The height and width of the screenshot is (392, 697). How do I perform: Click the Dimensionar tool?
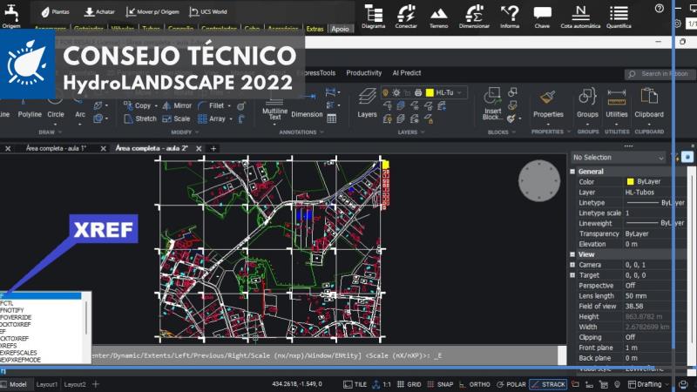pos(474,17)
